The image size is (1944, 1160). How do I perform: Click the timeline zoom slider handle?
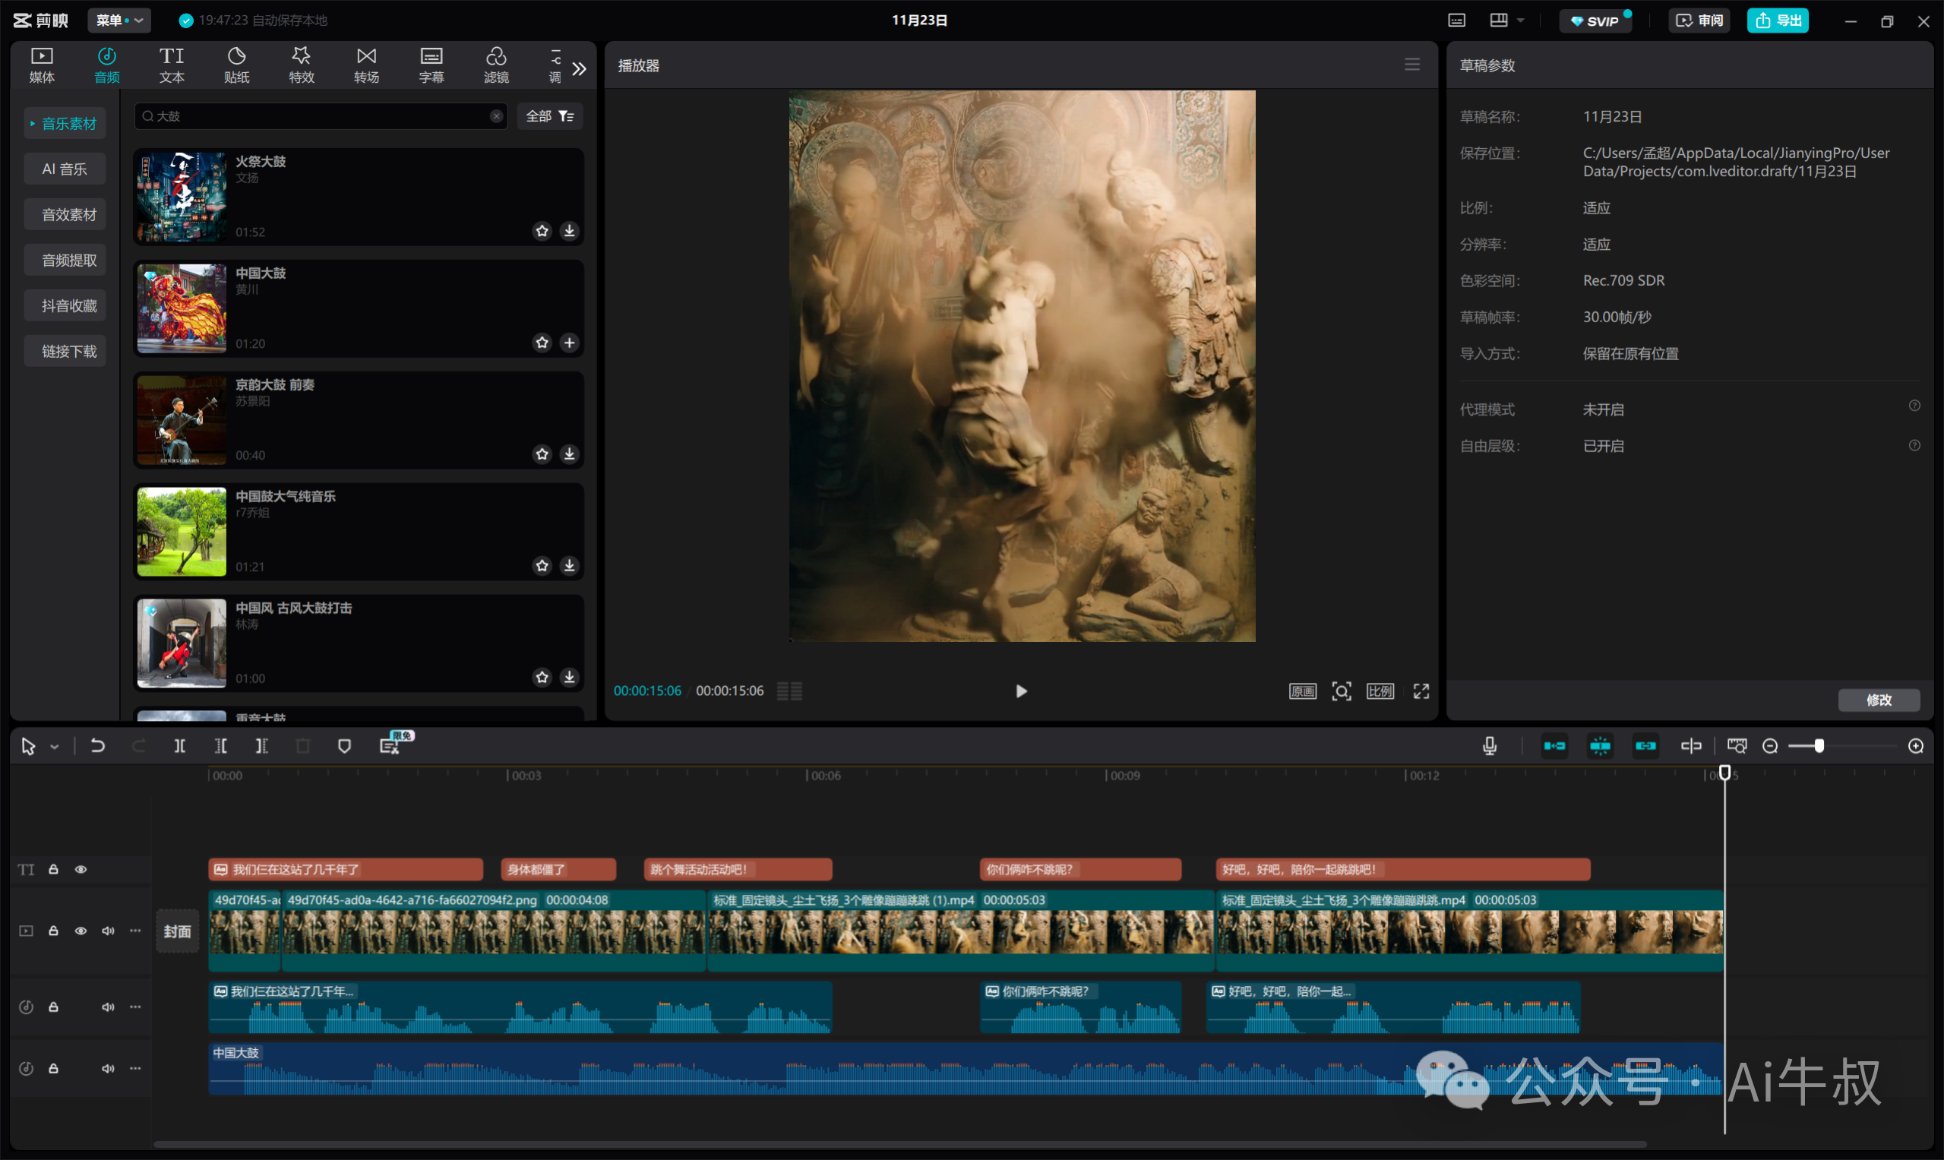1819,746
